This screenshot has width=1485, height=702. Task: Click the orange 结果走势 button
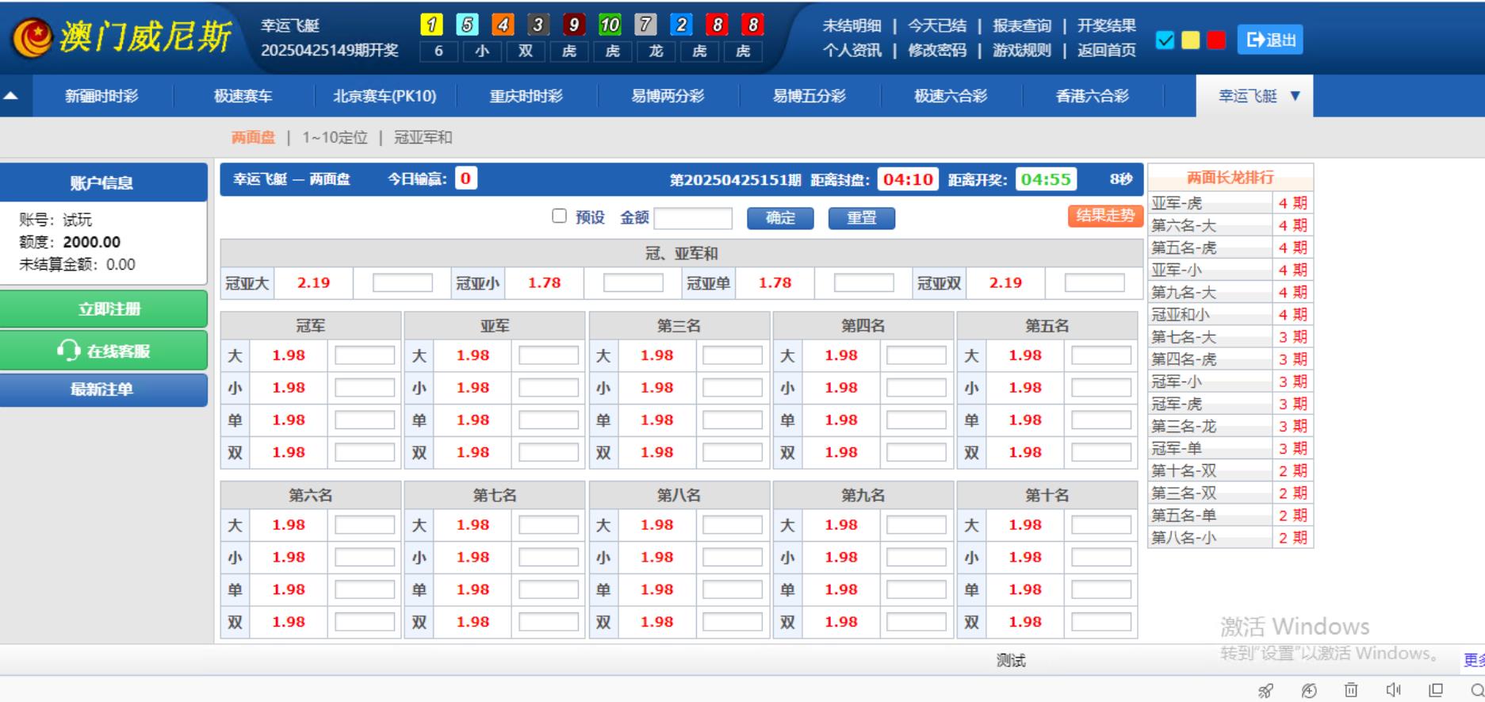click(x=1105, y=216)
